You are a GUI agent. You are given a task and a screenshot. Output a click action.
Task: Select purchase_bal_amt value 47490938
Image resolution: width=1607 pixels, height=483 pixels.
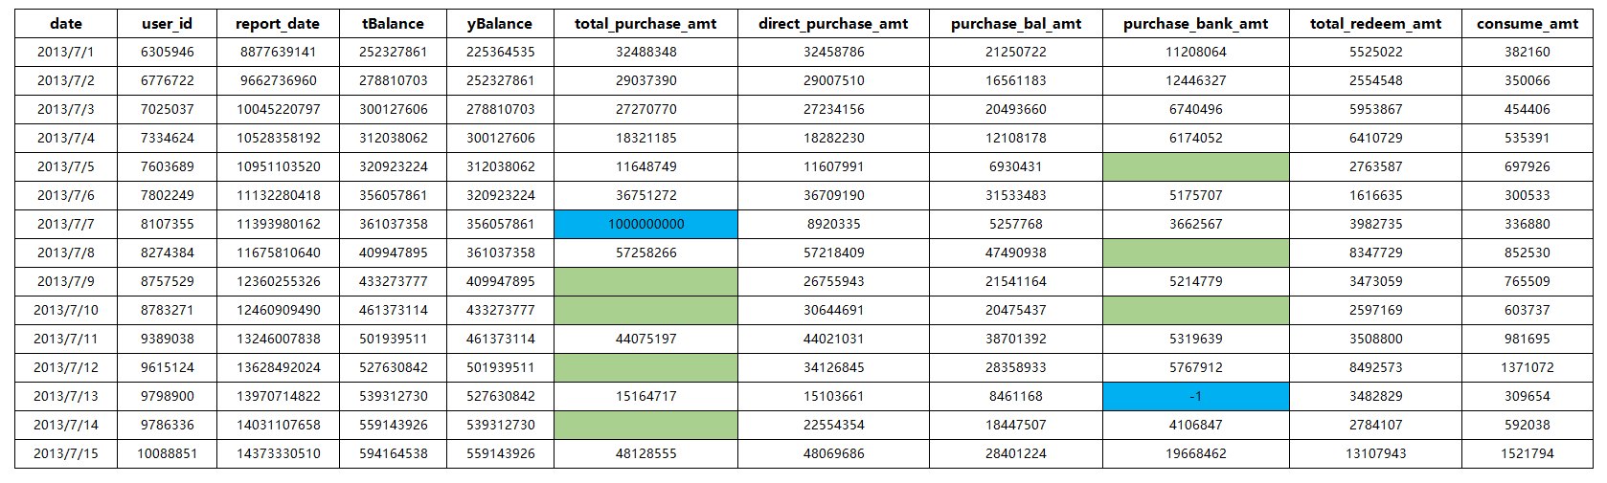coord(1015,252)
